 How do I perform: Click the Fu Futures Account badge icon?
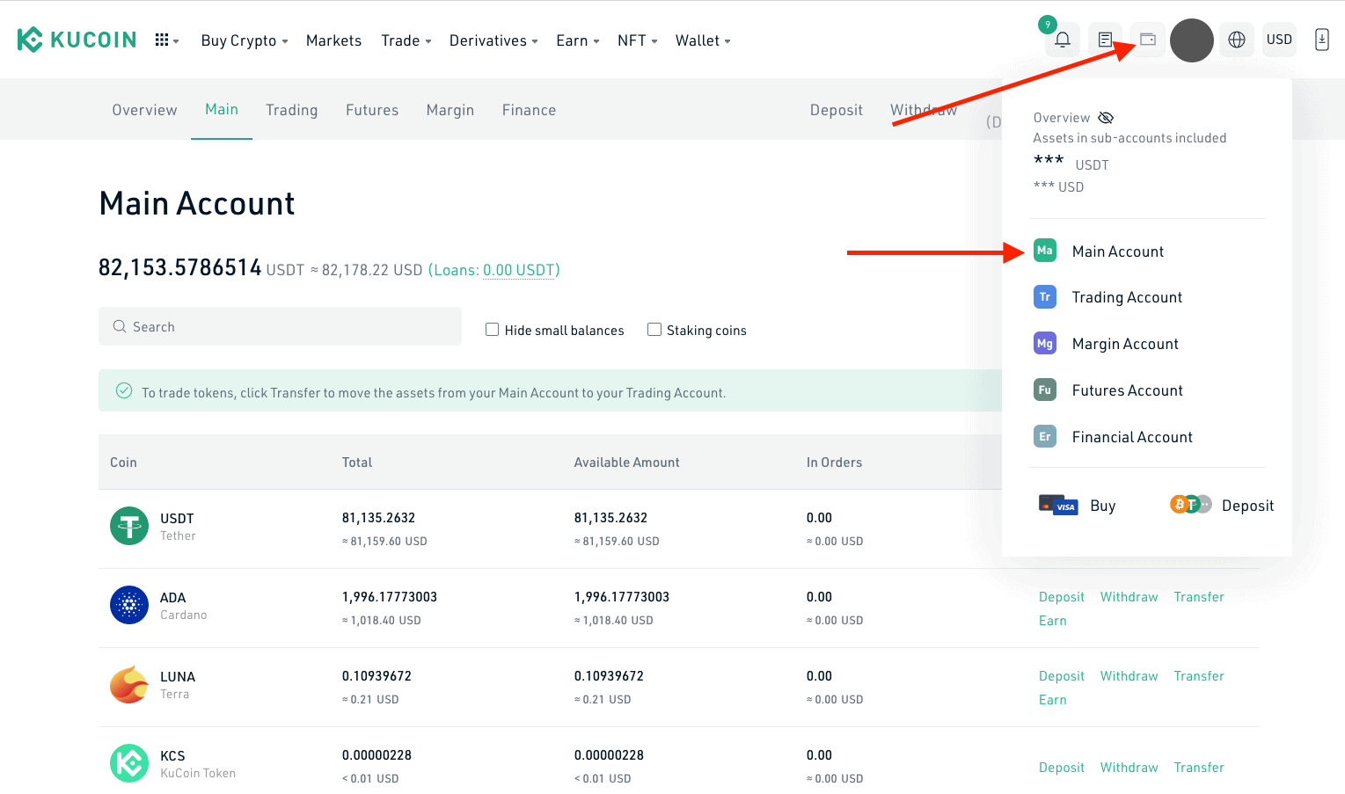click(1045, 390)
